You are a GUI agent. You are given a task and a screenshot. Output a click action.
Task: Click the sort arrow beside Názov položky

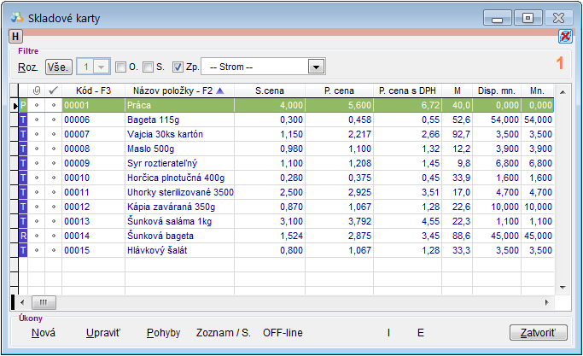[221, 90]
